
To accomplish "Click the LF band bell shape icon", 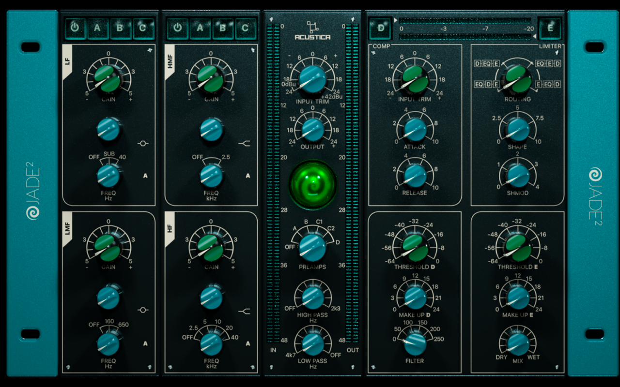I will 143,143.
